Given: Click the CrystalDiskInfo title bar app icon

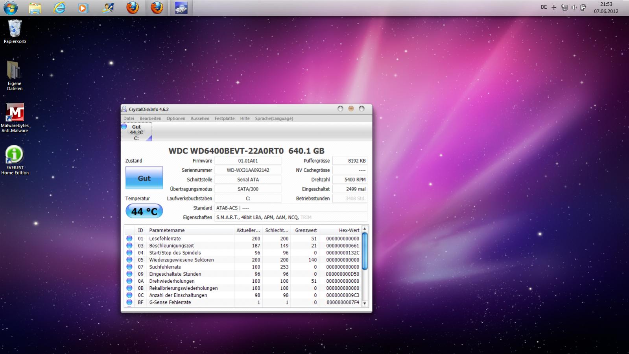Looking at the screenshot, I should pos(125,109).
